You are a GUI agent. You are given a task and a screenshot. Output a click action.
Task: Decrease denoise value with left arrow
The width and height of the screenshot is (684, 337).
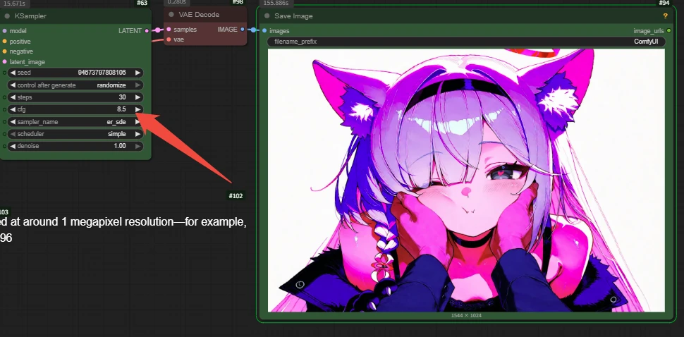(12, 146)
